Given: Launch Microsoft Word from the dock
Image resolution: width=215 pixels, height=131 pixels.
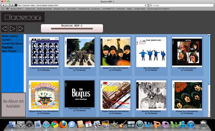Looking at the screenshot, I should (148, 124).
